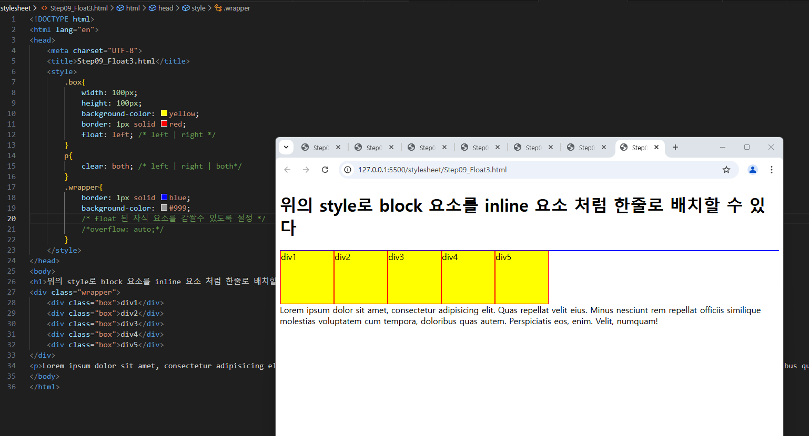Close the leftmost Chrome tab
Image resolution: width=809 pixels, height=436 pixels.
pyautogui.click(x=338, y=148)
